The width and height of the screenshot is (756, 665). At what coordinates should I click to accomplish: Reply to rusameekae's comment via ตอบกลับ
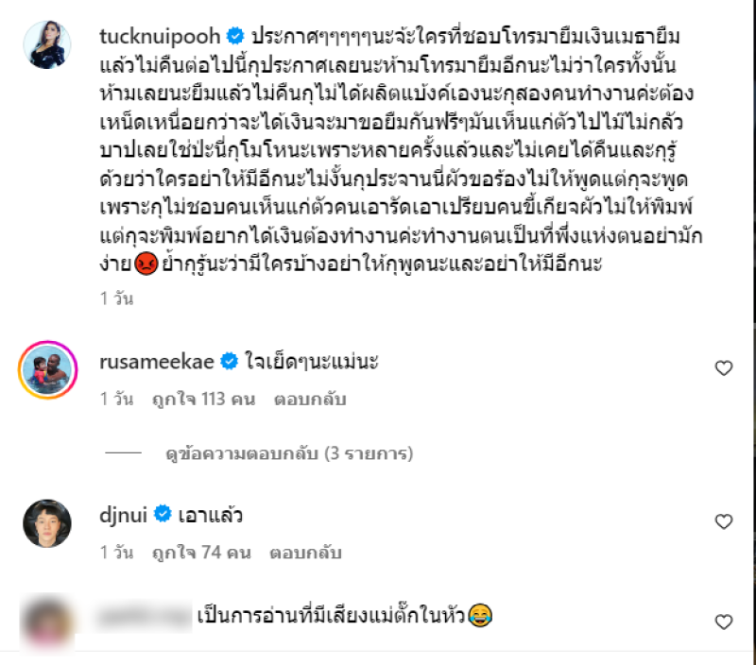click(x=310, y=399)
